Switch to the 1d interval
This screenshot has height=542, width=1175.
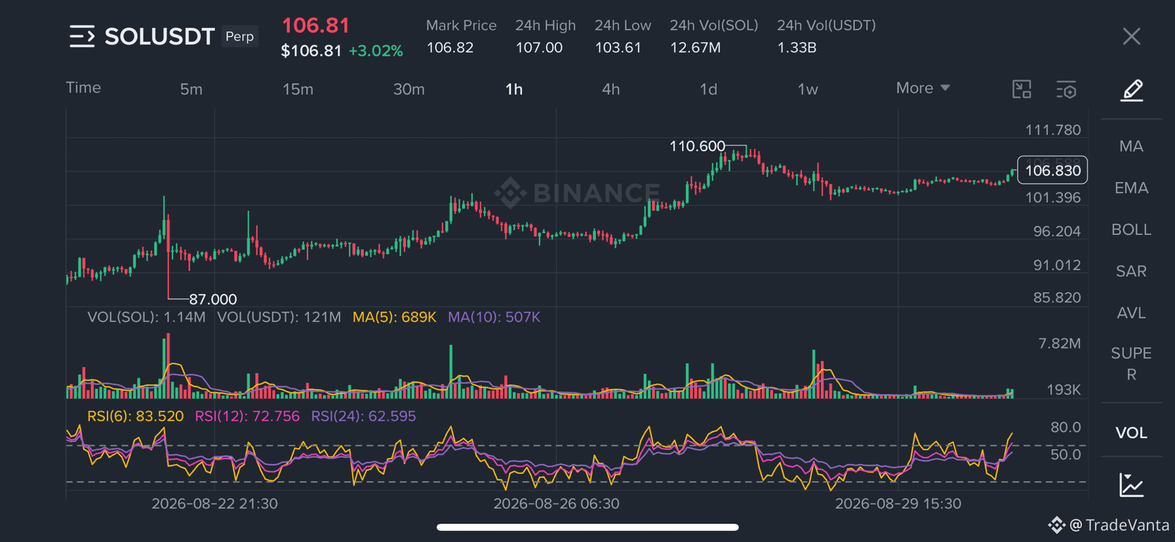tap(708, 89)
